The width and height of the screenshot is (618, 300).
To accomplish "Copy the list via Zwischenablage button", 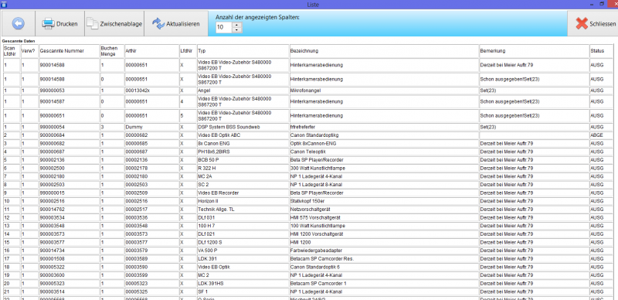I will [114, 24].
